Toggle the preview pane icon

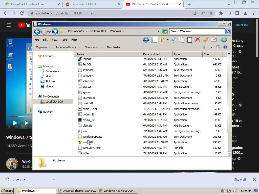click(x=218, y=47)
